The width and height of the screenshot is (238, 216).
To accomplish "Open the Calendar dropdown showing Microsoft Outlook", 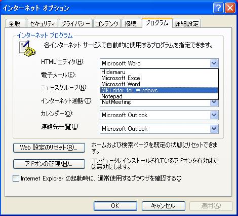I will pos(159,115).
